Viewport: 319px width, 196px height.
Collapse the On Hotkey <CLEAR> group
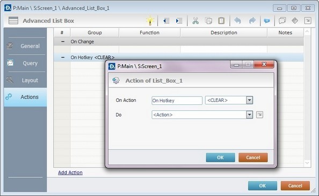coord(63,57)
